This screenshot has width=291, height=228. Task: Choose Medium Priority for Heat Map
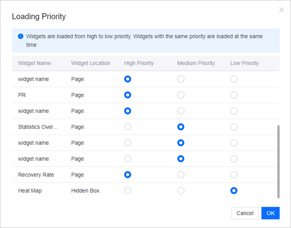click(x=181, y=190)
